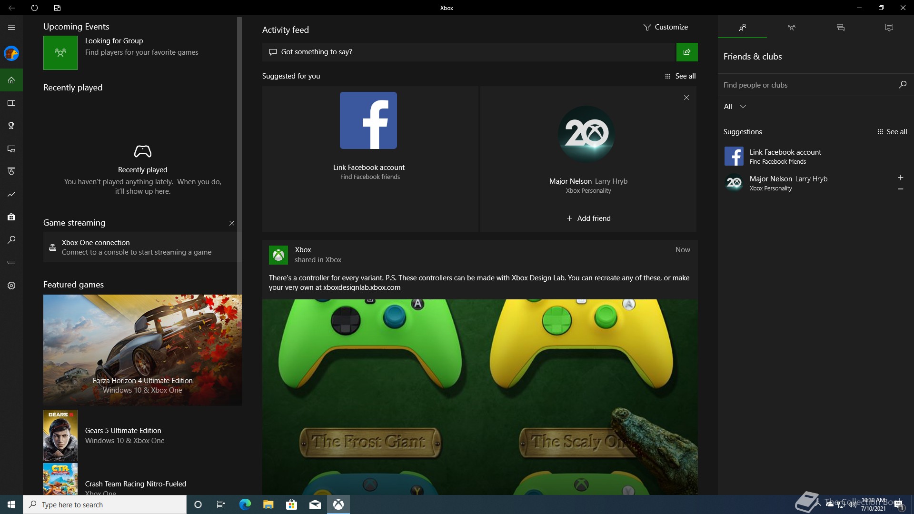Open Clubs shield icon in sidebar

(11, 171)
